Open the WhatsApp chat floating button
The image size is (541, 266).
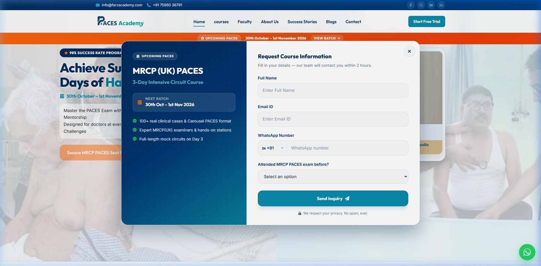point(527,252)
